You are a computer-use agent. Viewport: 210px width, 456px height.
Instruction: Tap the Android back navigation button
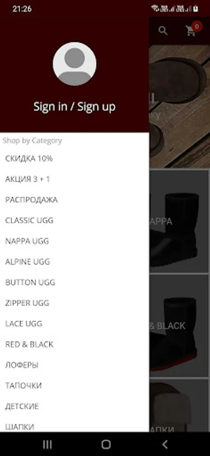coord(164,444)
